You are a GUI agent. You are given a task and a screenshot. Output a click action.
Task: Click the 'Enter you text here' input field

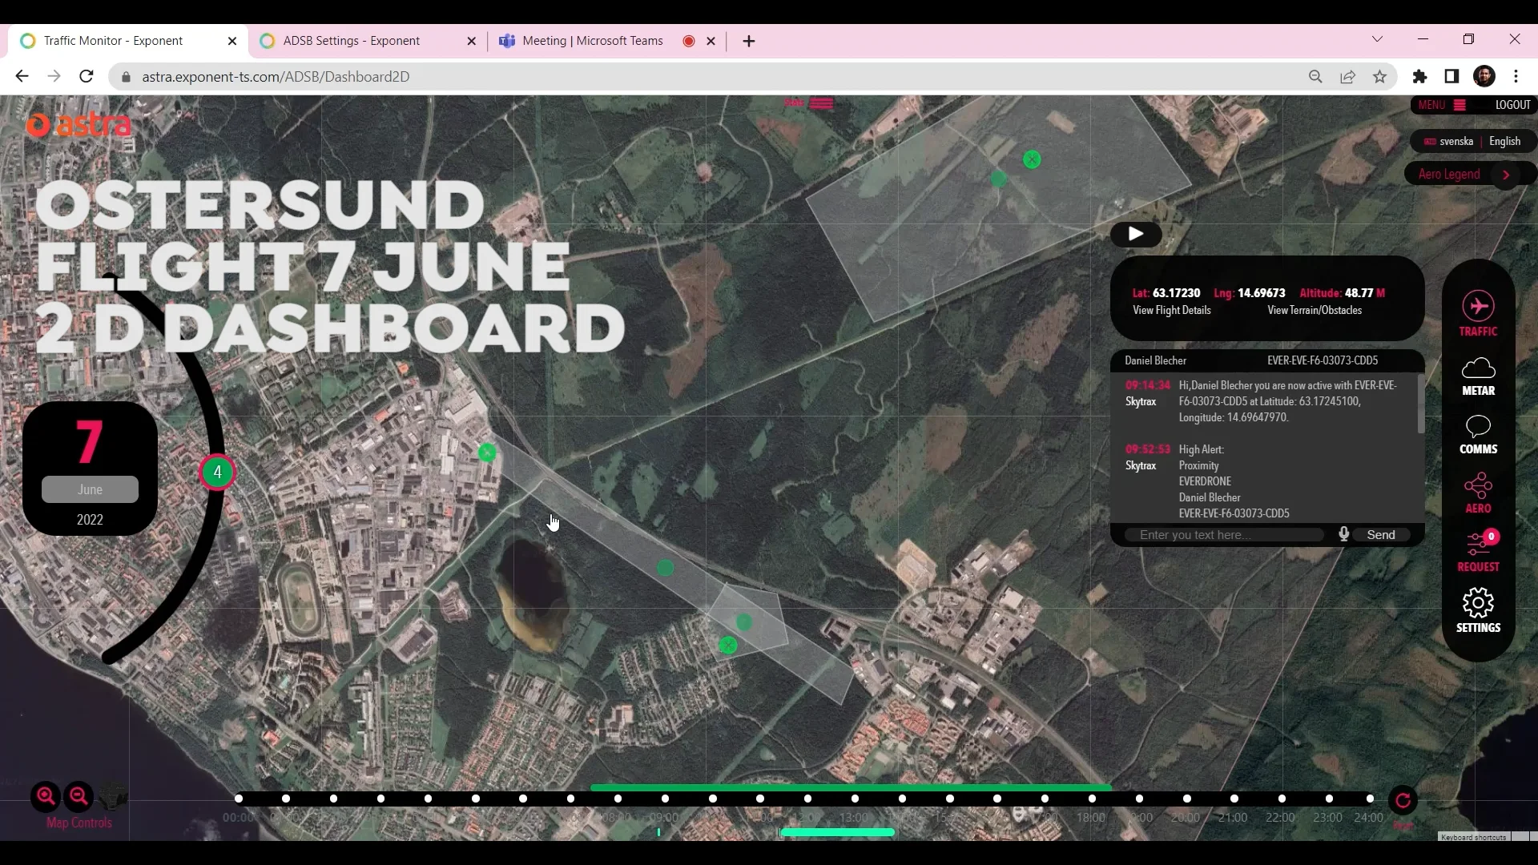click(x=1224, y=534)
